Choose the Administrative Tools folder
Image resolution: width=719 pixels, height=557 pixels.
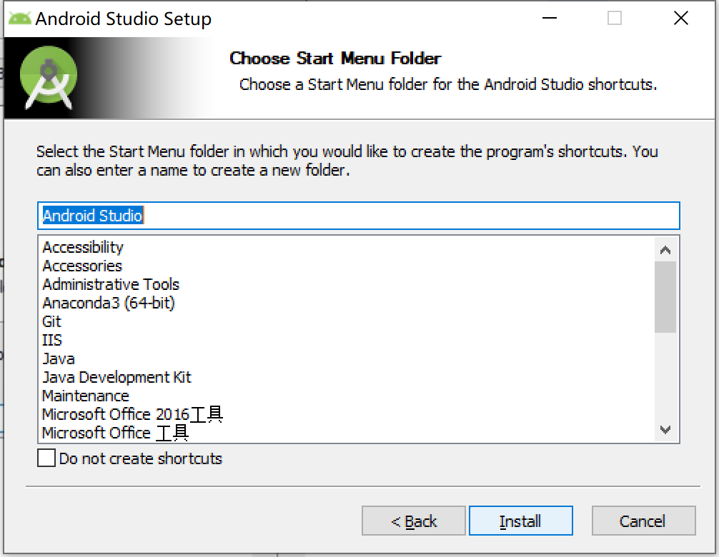(111, 284)
